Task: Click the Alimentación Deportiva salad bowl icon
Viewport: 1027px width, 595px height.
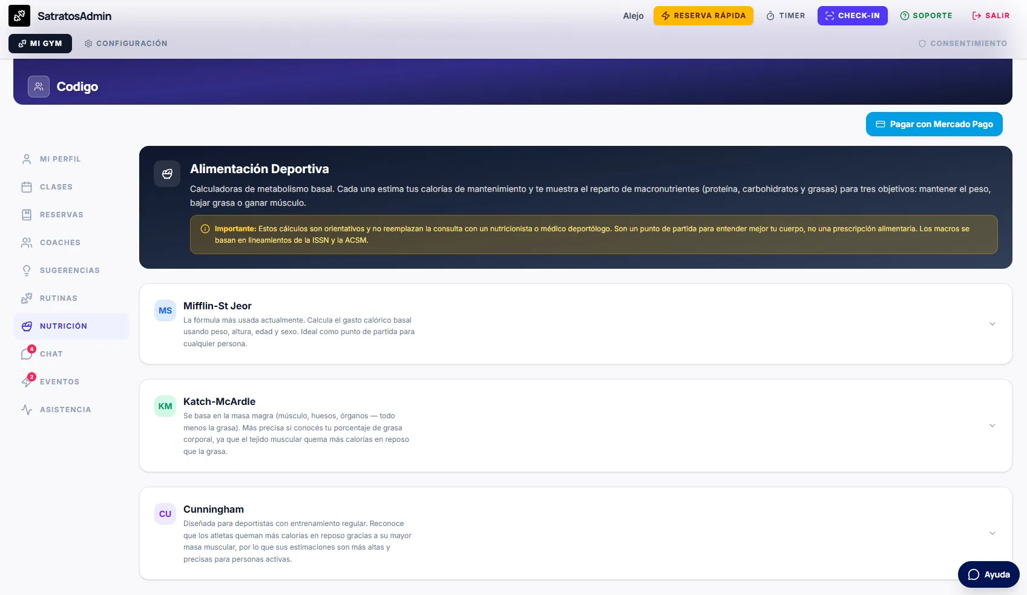Action: click(x=167, y=174)
